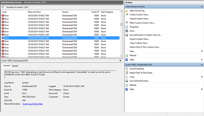Click Save Selected Events action text
Viewport: 204px width, 116px height.
pos(140,81)
